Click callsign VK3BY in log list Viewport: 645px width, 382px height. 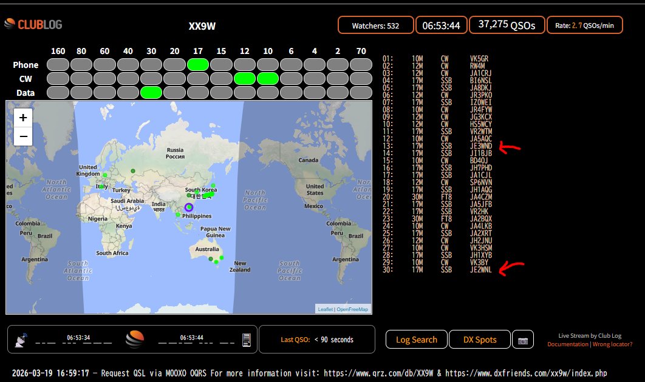(479, 263)
